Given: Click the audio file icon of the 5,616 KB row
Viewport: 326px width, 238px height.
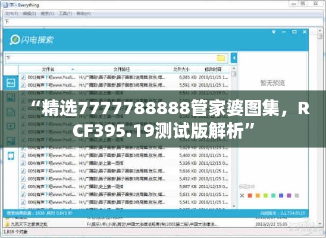Looking at the screenshot, I should [x=23, y=171].
